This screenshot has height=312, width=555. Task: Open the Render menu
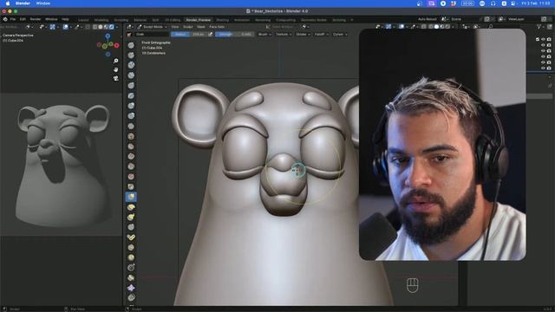pyautogui.click(x=35, y=19)
